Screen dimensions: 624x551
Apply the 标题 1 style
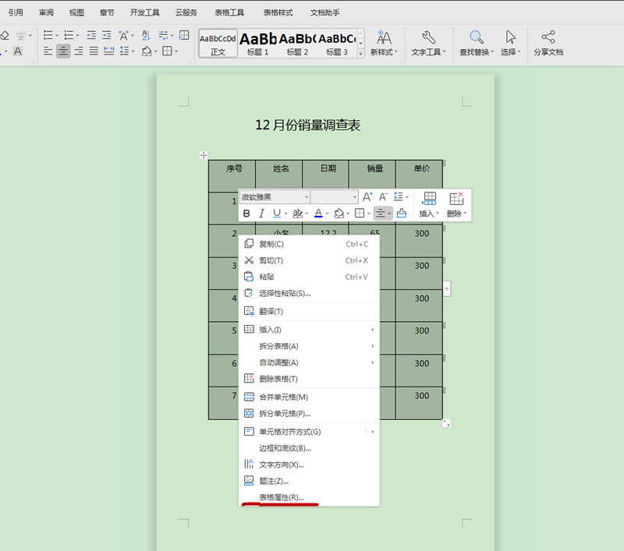[257, 39]
